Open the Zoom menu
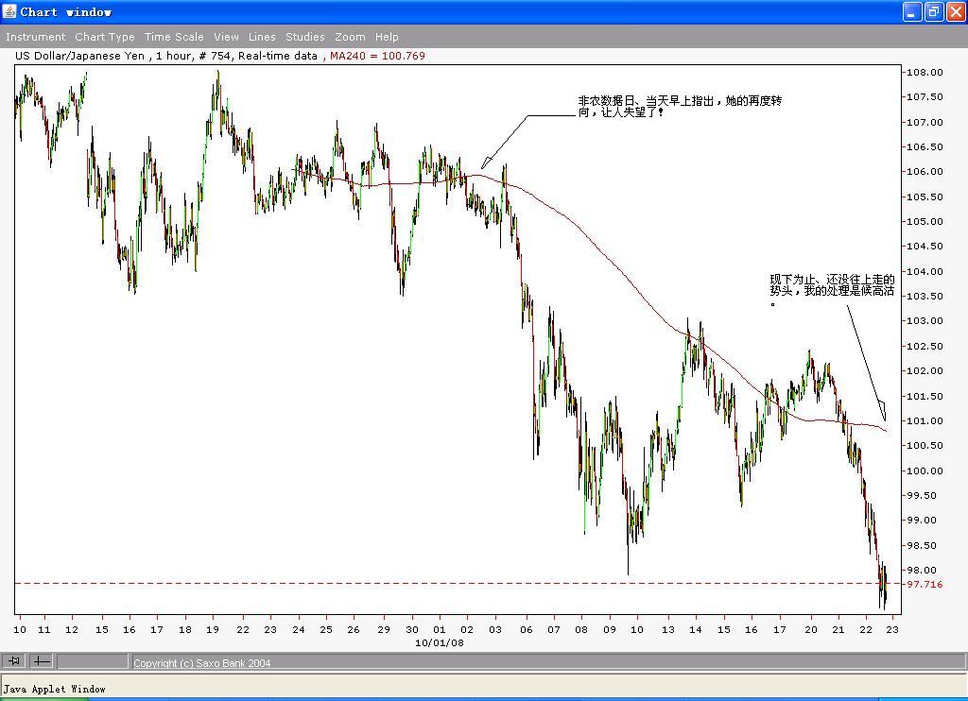 tap(350, 37)
